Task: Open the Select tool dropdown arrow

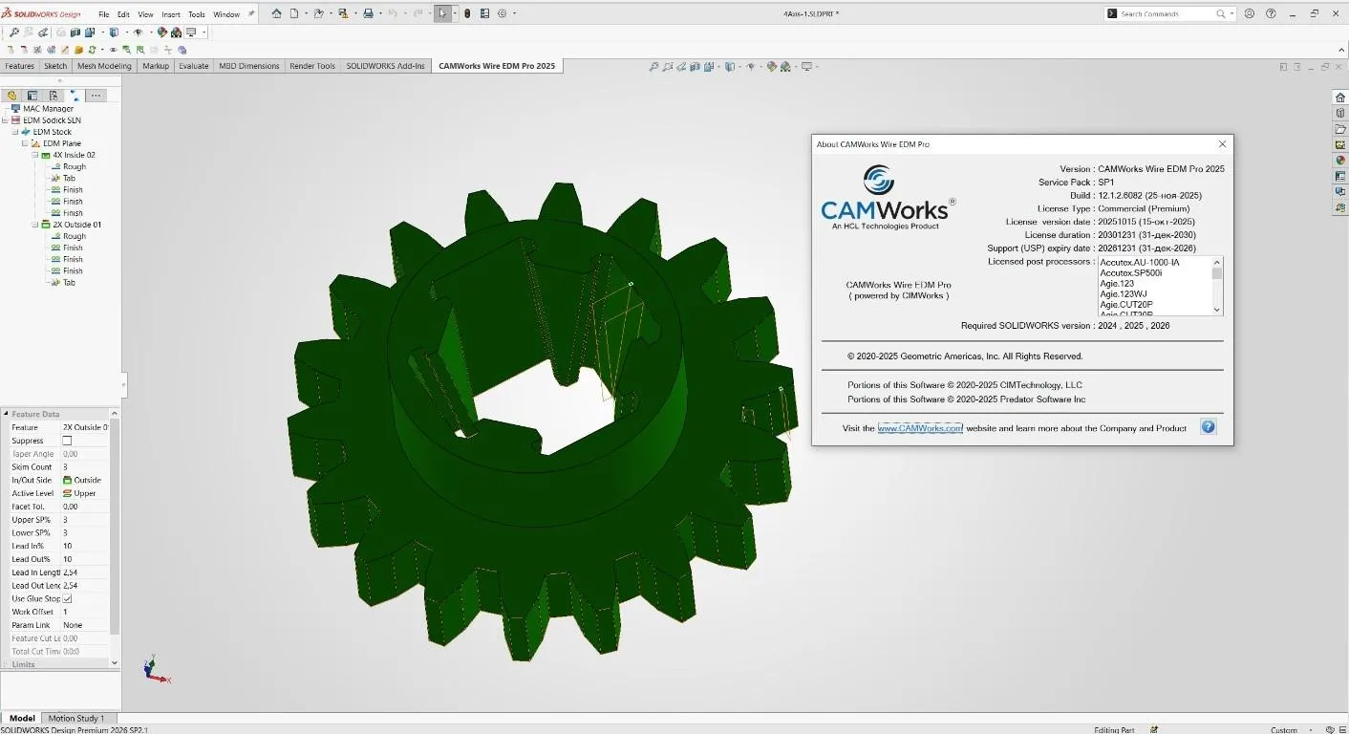Action: point(455,13)
